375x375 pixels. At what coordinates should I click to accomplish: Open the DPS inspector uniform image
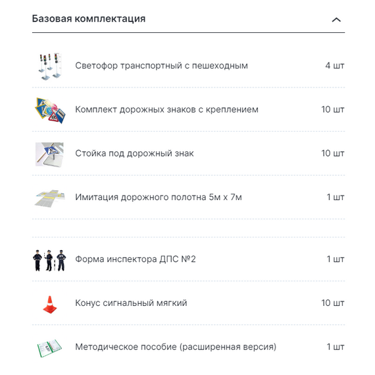(49, 261)
